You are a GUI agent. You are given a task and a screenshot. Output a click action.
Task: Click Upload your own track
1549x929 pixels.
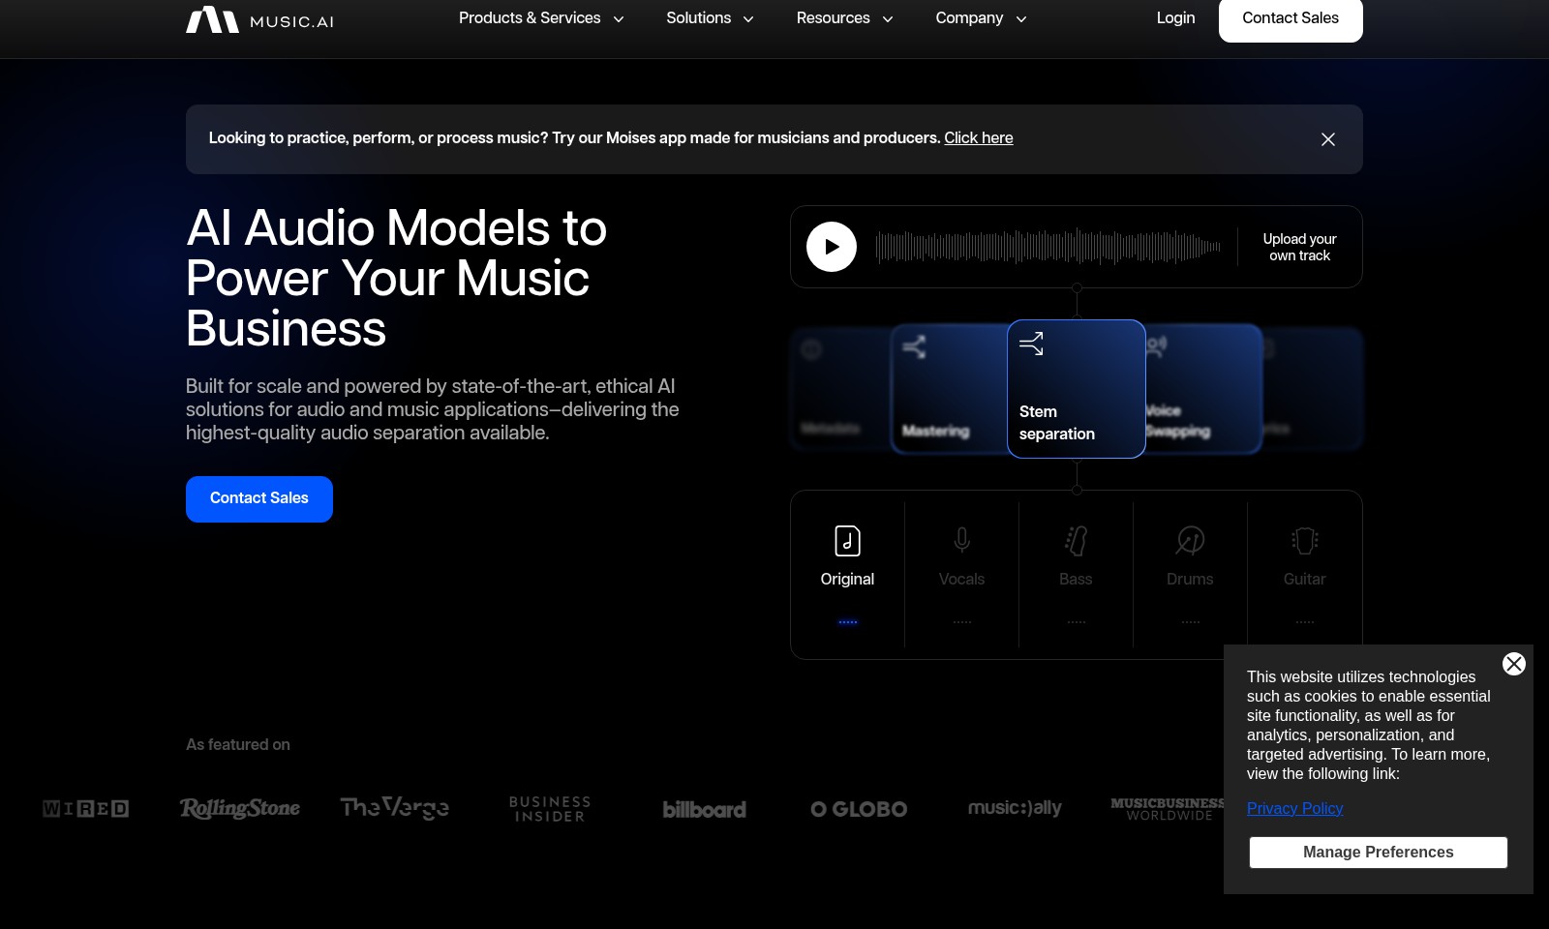[x=1299, y=247]
